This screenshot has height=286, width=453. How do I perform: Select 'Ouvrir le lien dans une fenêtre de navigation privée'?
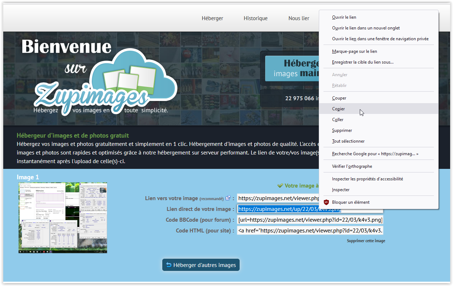point(379,39)
